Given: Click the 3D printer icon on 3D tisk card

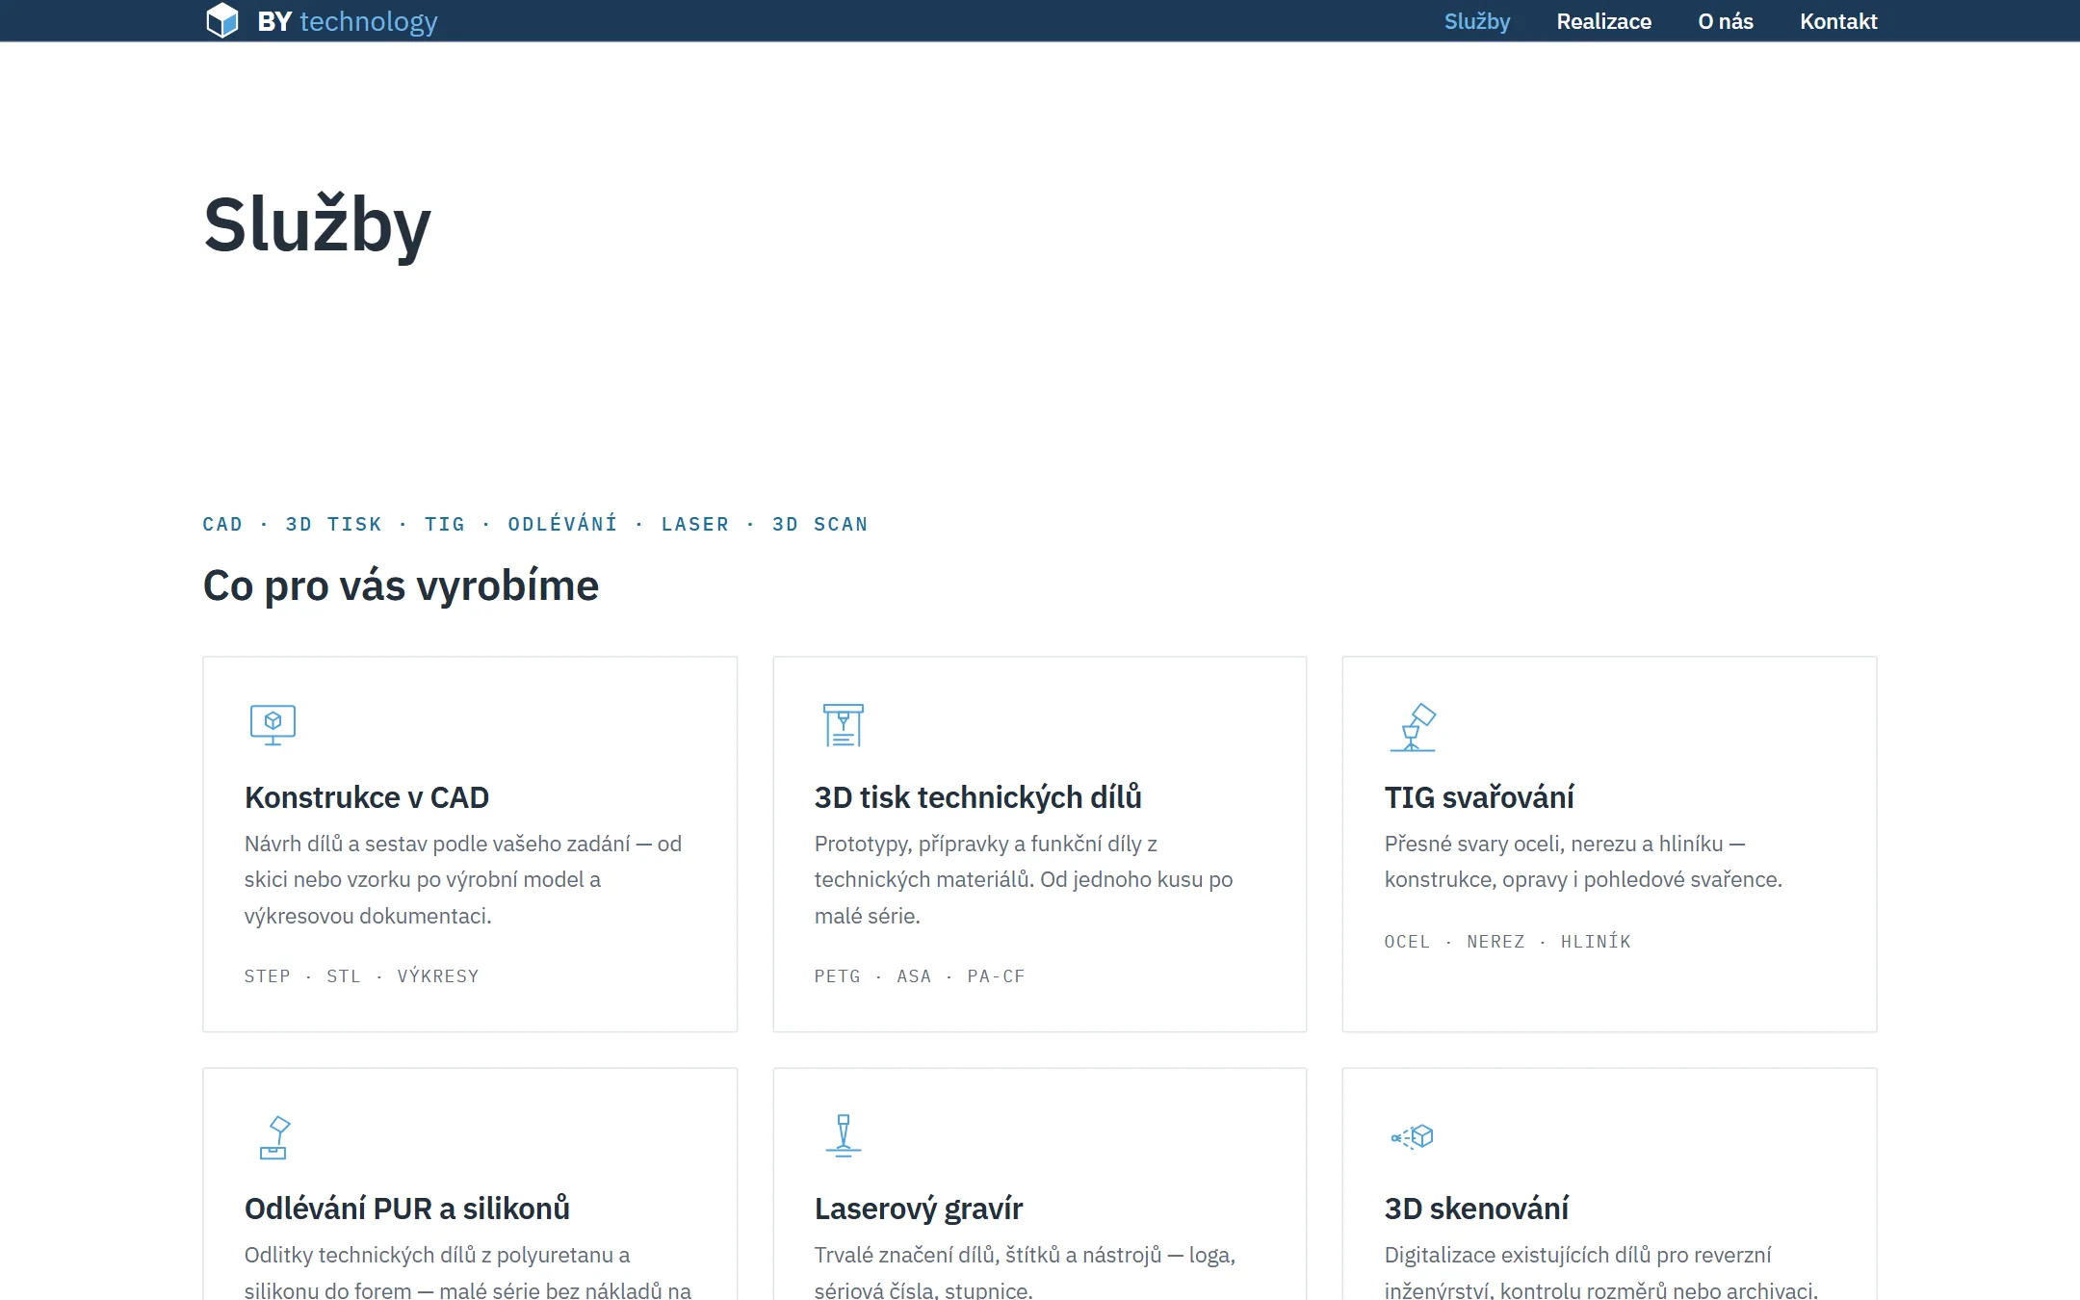Looking at the screenshot, I should [x=843, y=725].
